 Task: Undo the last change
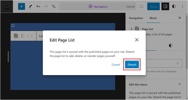(38, 6)
